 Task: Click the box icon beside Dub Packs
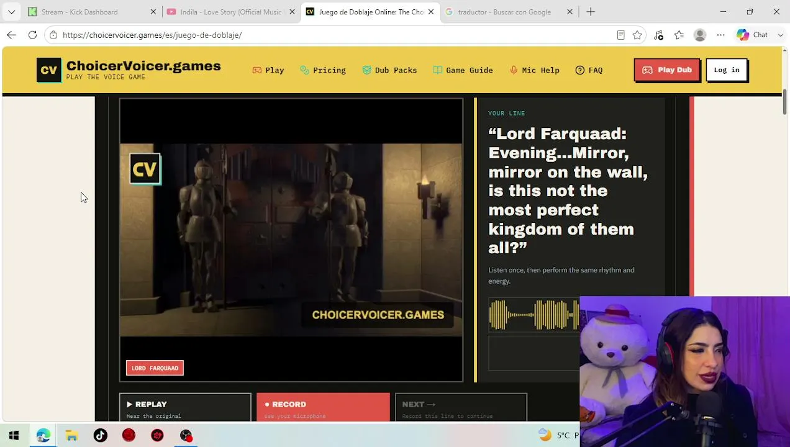[366, 70]
